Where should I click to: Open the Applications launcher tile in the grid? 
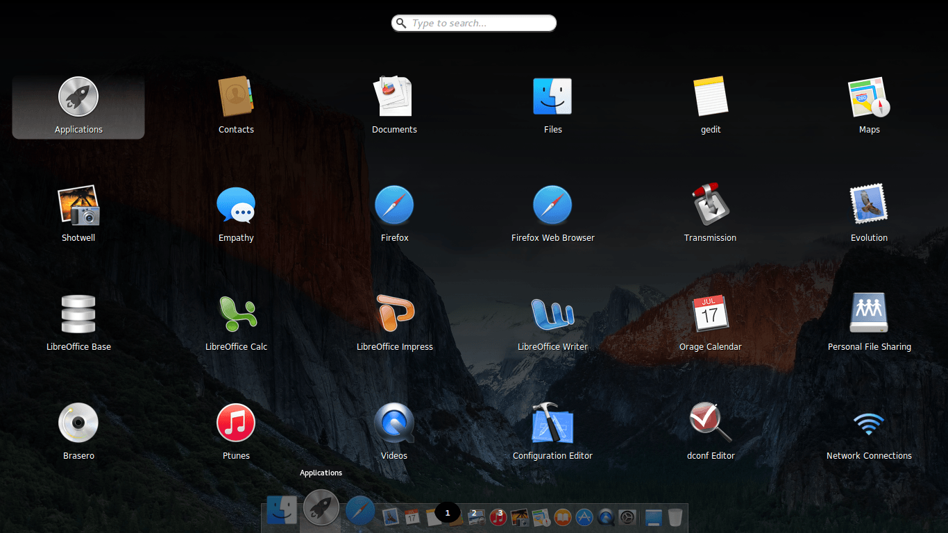tap(78, 106)
